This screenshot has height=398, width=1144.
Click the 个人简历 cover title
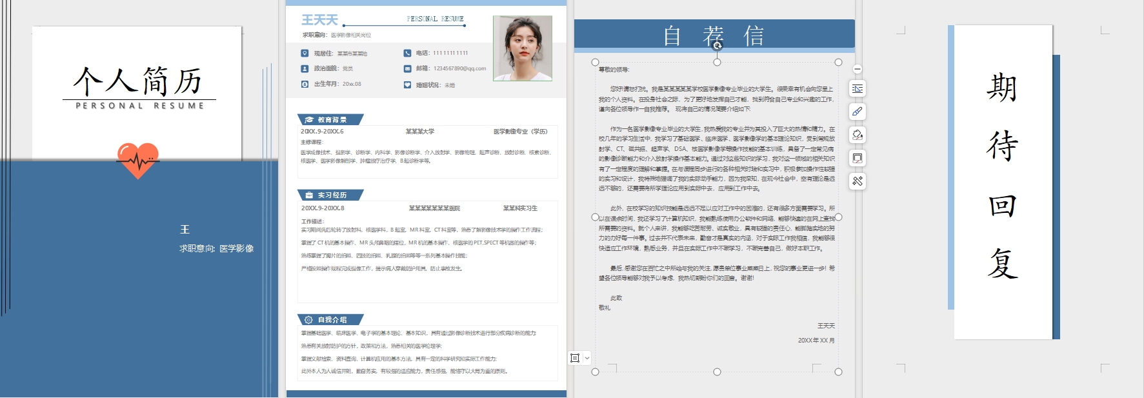point(137,82)
